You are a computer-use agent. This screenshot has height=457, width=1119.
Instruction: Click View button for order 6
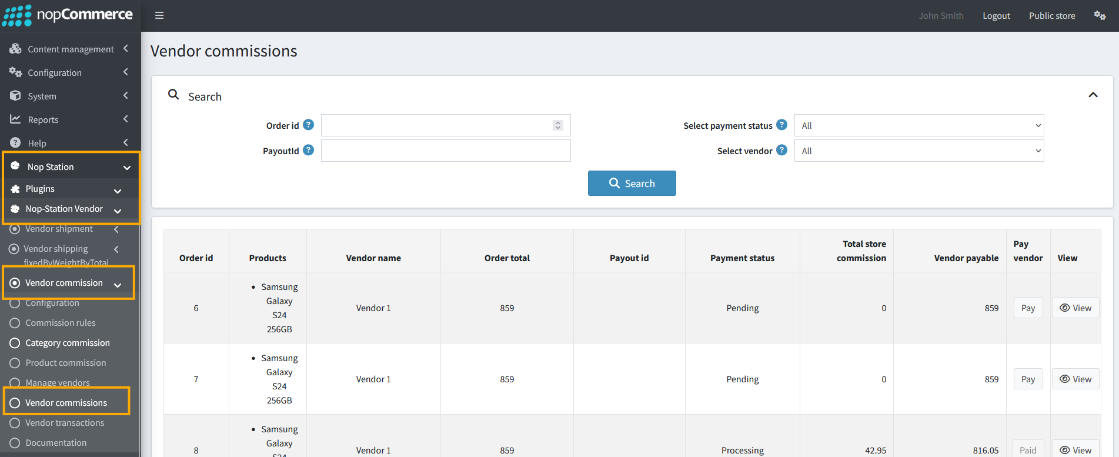pyautogui.click(x=1075, y=308)
